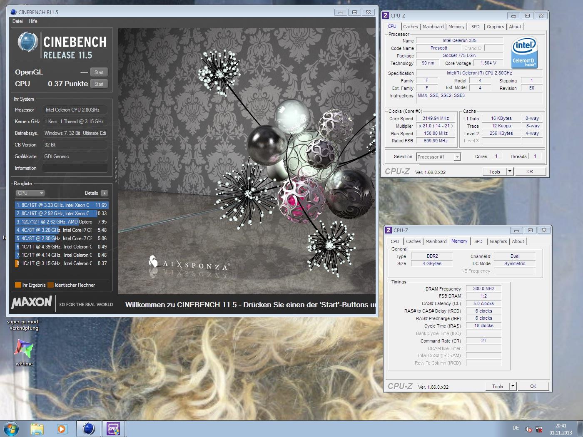Click the rendered scene preview image

click(247, 161)
